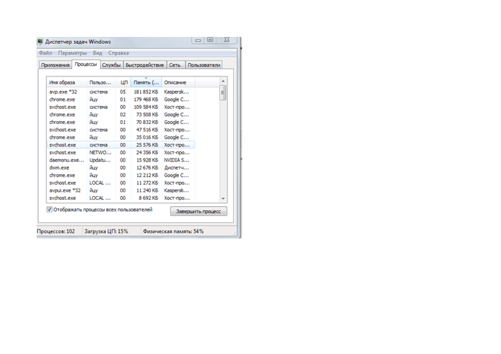Select svchost.exe run by NETWO... user
The height and width of the screenshot is (354, 501).
coord(121,152)
